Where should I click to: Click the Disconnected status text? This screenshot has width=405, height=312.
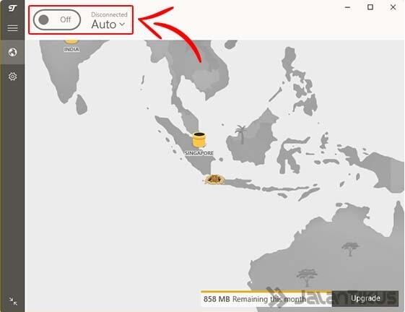click(x=109, y=14)
